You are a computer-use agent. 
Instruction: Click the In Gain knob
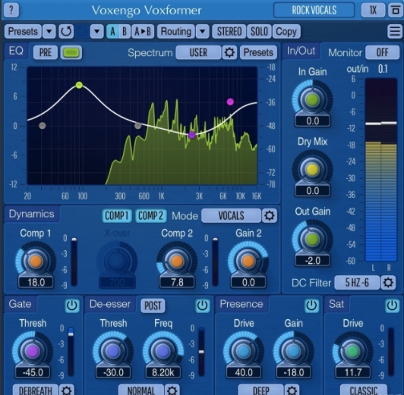tap(313, 100)
